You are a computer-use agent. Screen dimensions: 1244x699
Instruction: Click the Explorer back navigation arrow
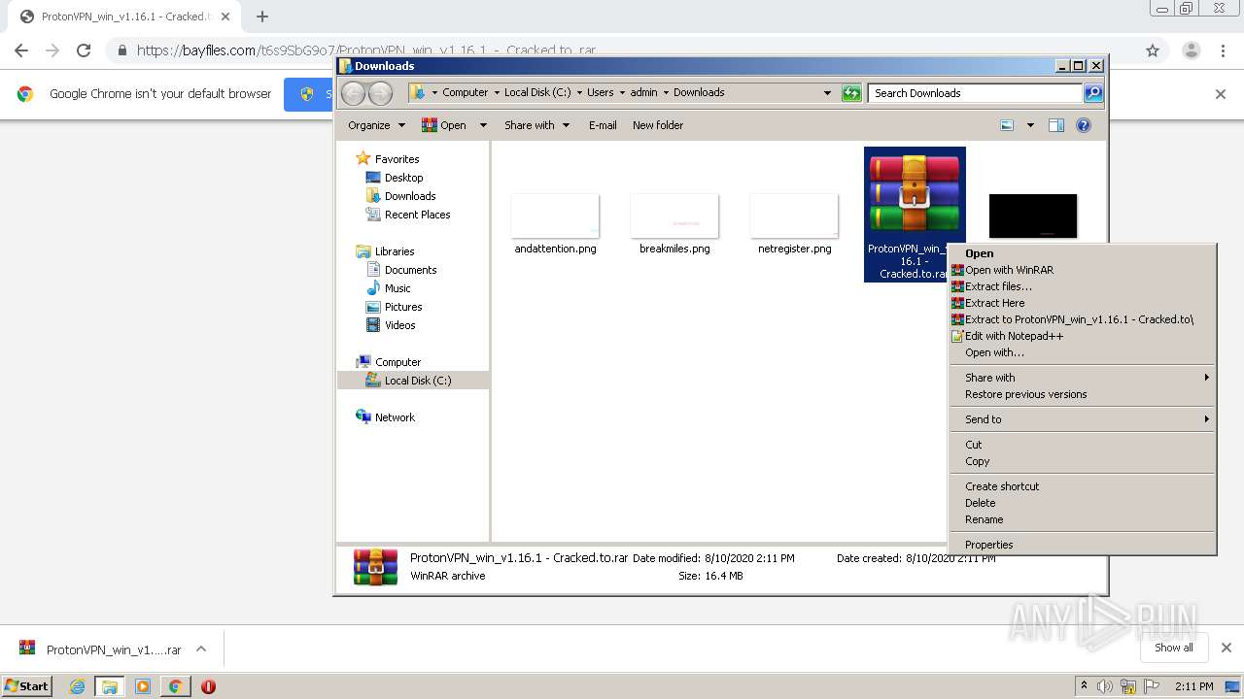353,93
